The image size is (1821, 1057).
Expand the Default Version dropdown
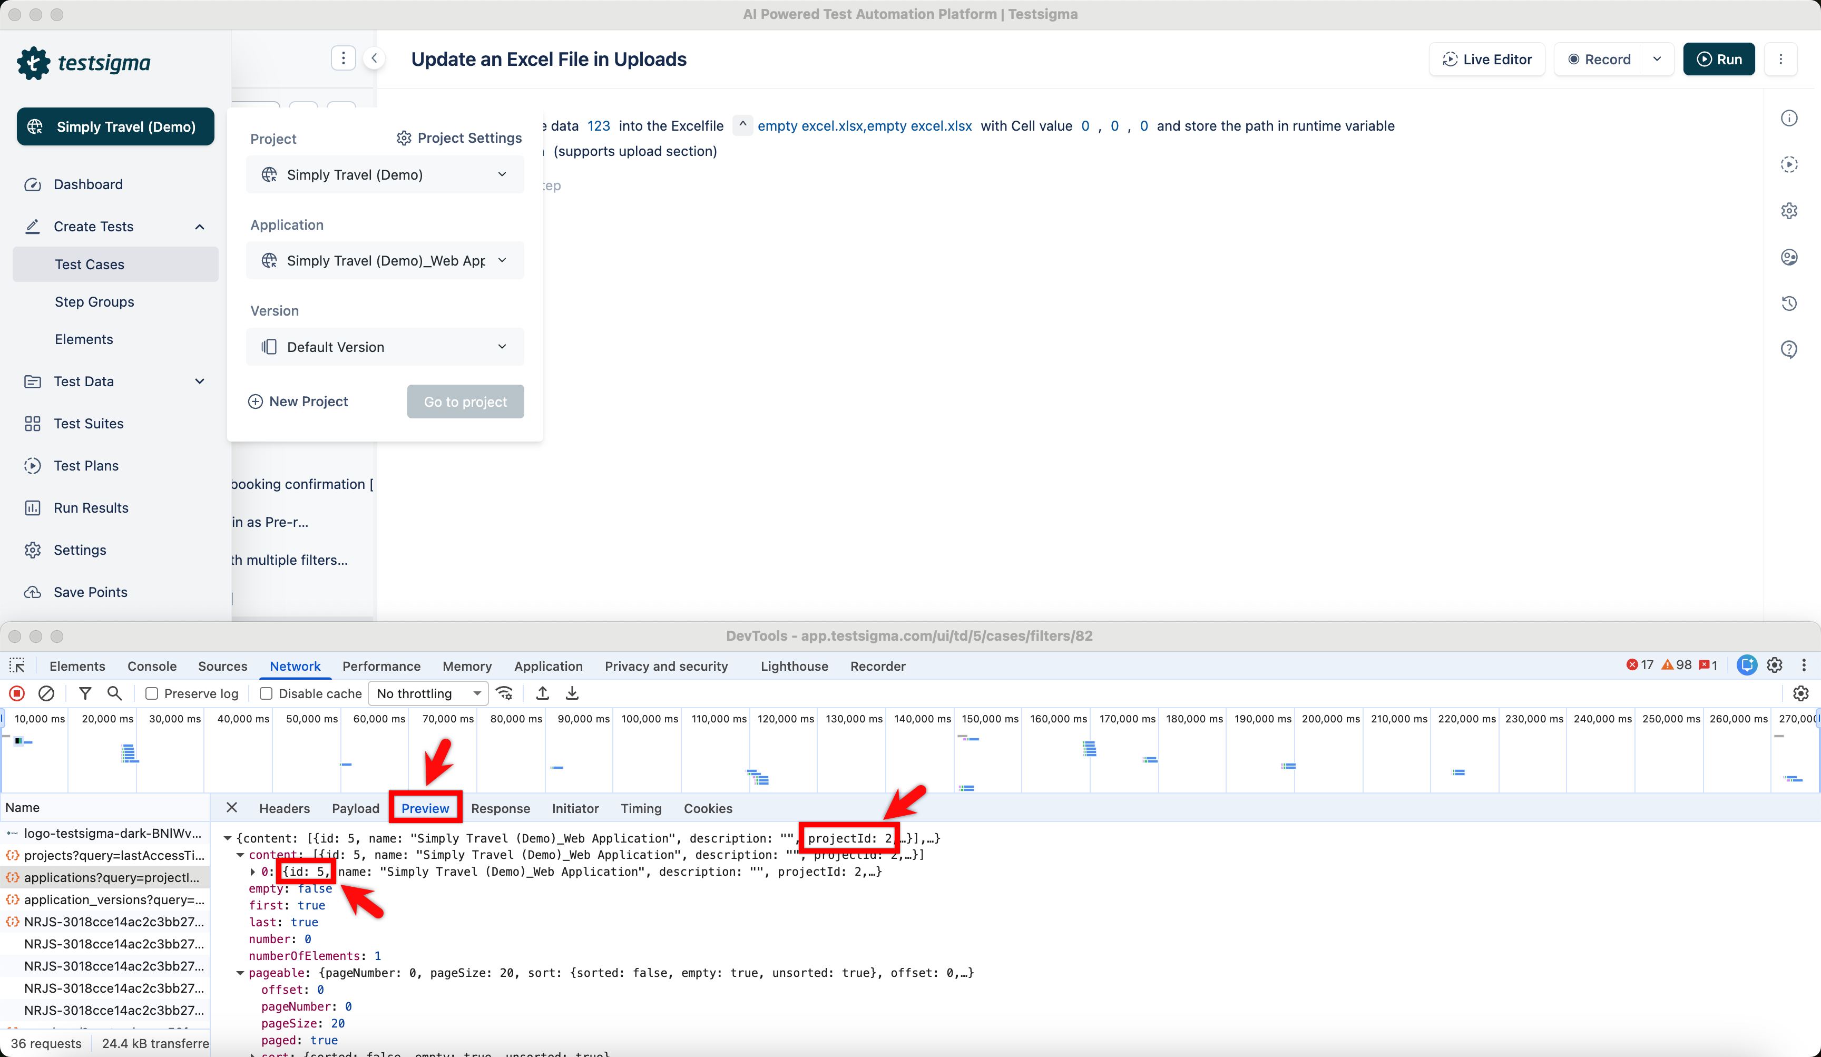click(x=385, y=347)
